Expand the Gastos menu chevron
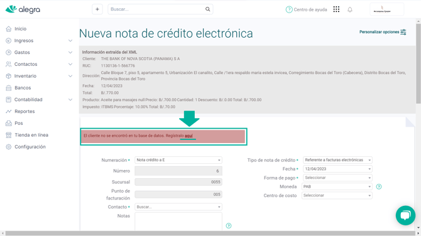 click(70, 52)
